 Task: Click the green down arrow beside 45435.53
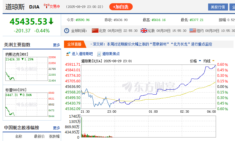coord(51,21)
